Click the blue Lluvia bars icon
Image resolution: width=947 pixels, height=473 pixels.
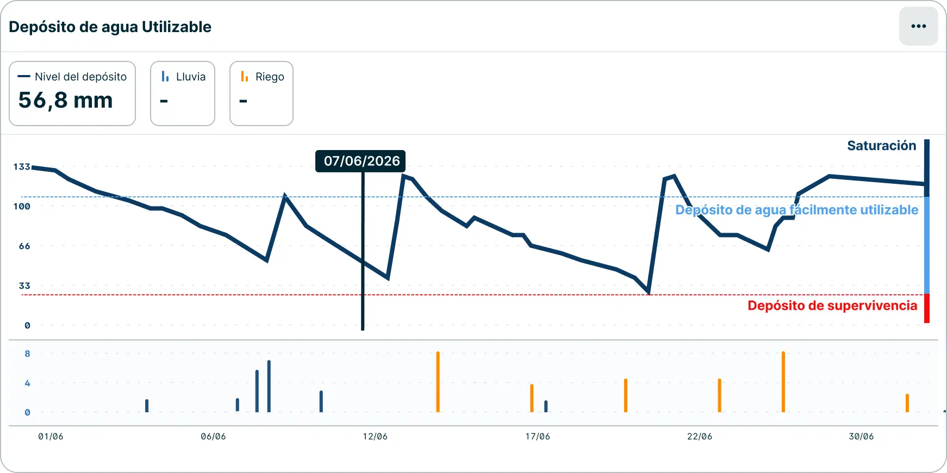(165, 77)
